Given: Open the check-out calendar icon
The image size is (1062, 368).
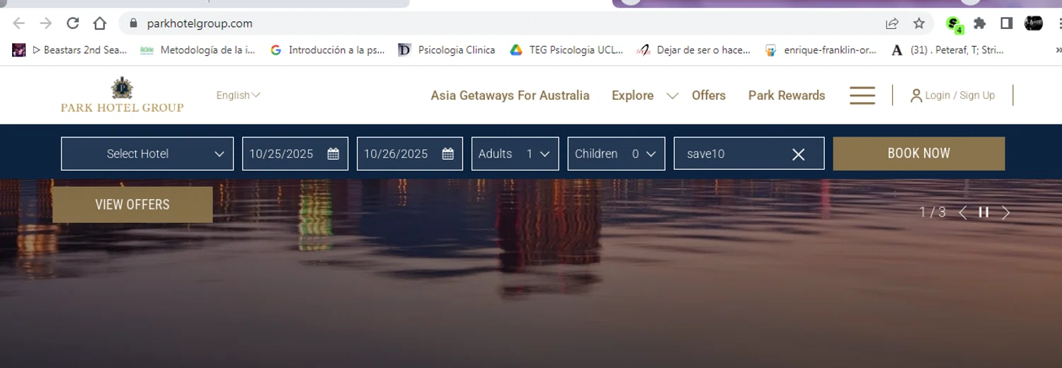Looking at the screenshot, I should pyautogui.click(x=448, y=154).
